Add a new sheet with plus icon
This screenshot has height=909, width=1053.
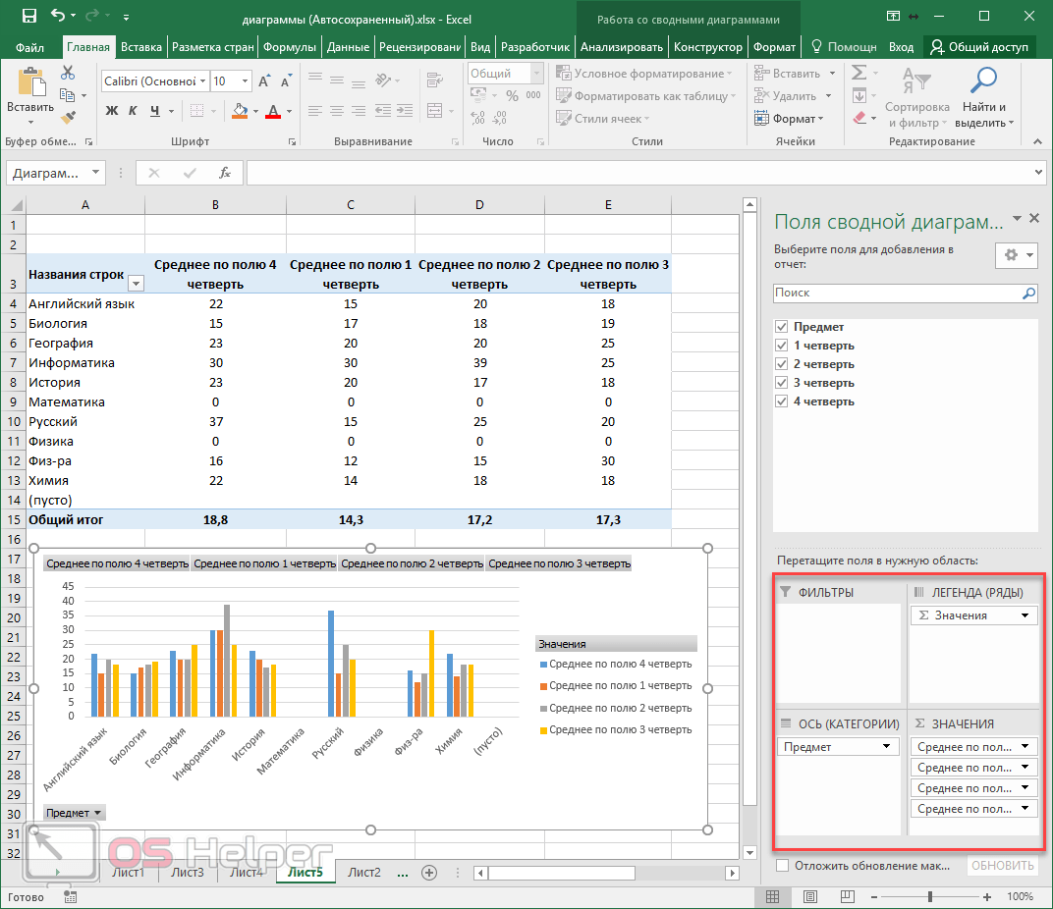point(428,872)
